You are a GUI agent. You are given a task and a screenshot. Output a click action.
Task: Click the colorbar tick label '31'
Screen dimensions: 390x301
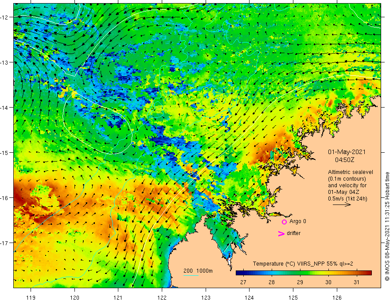(357, 282)
